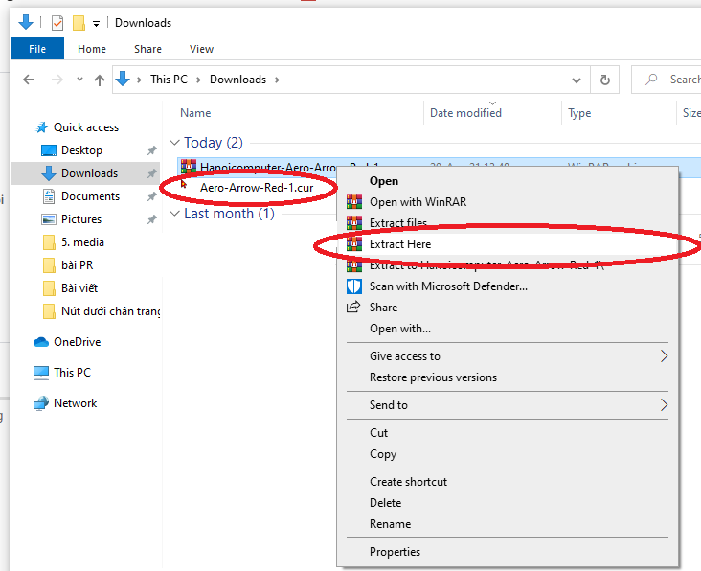Choose Properties from the context menu
The image size is (701, 571).
coord(395,552)
